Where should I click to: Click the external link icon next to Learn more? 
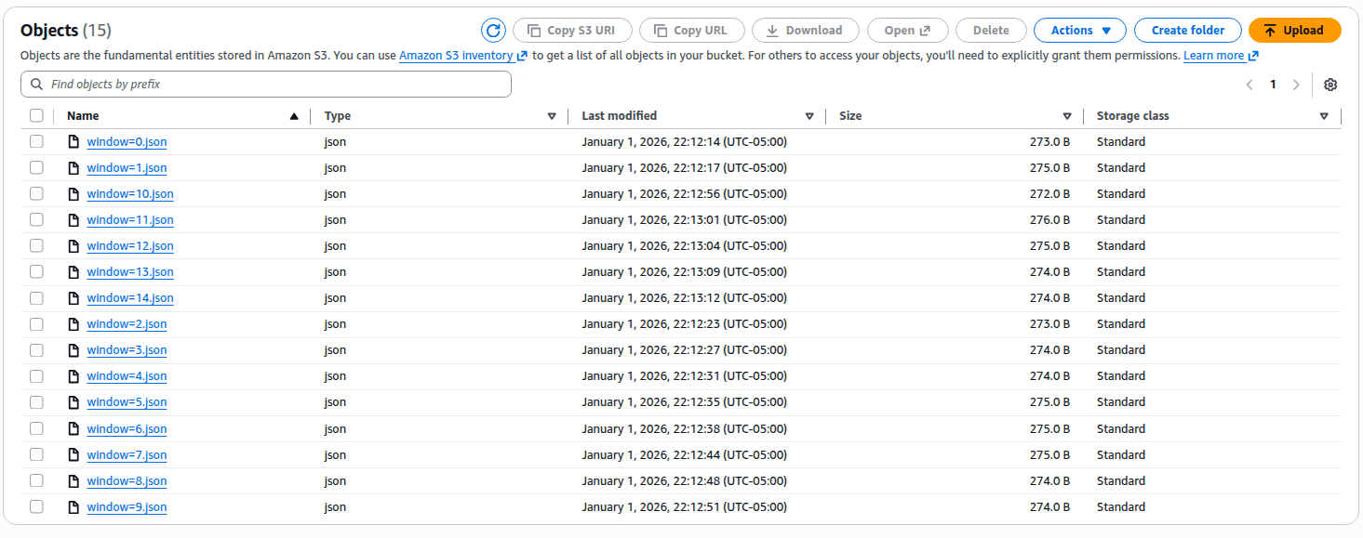pos(1252,56)
